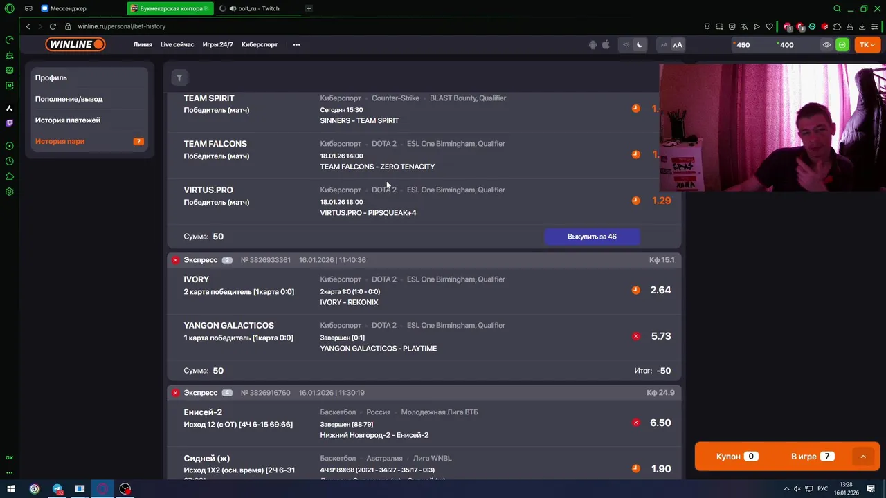Click the browser snapshot selection icon
Viewport: 886px width, 498px height.
[x=719, y=26]
